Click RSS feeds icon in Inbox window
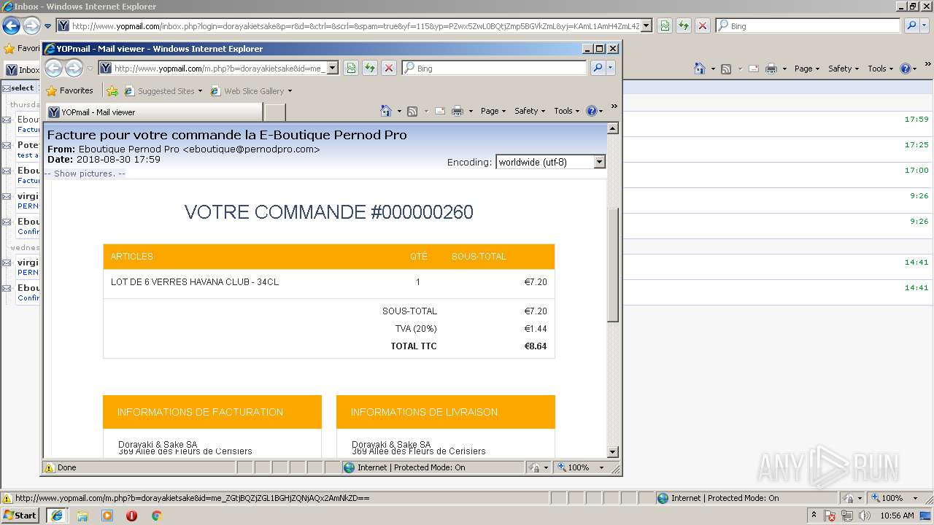 point(726,69)
